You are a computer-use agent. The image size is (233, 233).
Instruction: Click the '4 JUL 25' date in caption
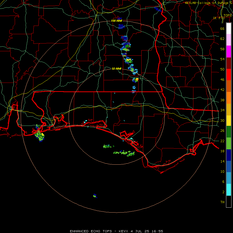click(140, 231)
